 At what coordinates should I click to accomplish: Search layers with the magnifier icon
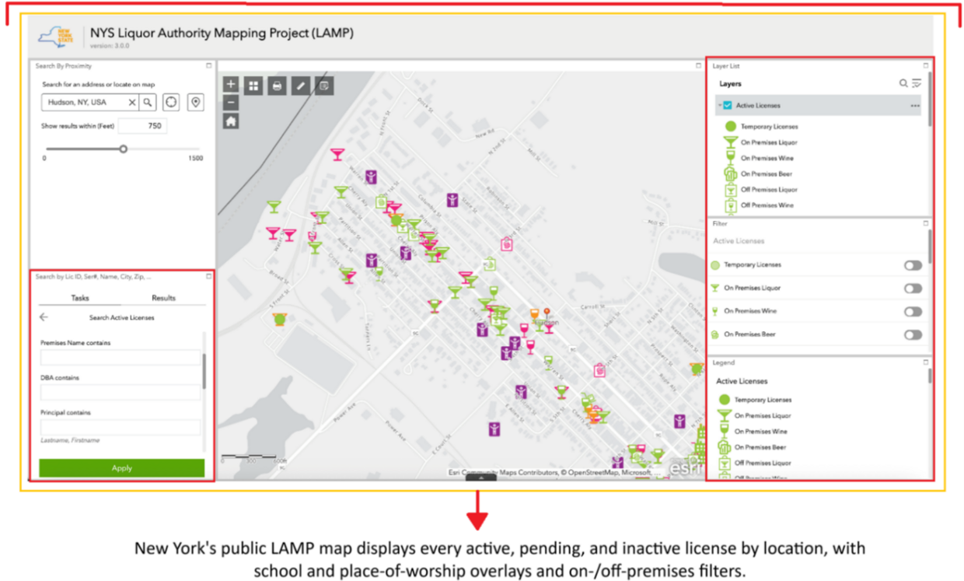[903, 83]
